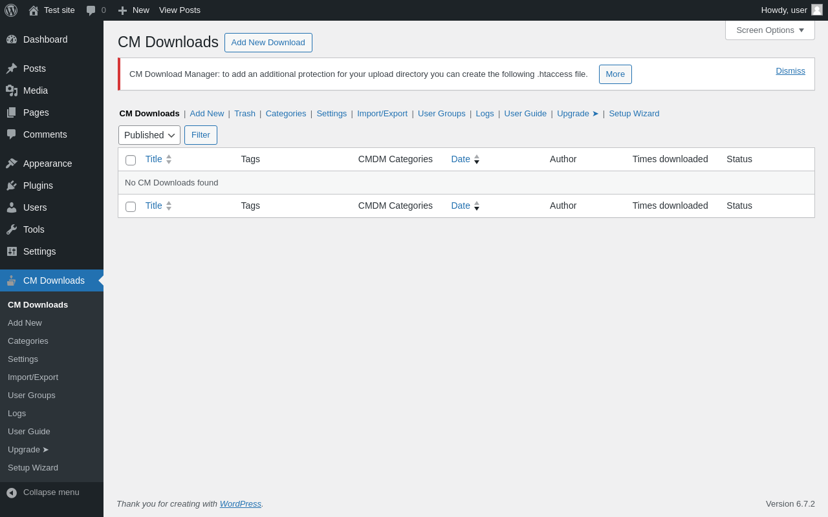828x517 pixels.
Task: Click the plus icon for New content
Action: (x=122, y=10)
